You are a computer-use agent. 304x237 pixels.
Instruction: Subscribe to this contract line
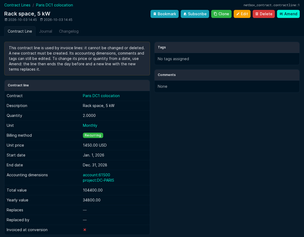pos(195,14)
